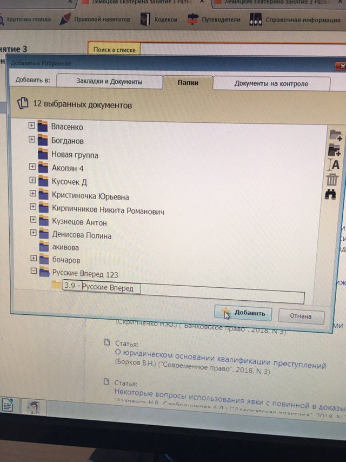Click the rename folder icon
Screen dimensions: 346x462
coord(334,164)
